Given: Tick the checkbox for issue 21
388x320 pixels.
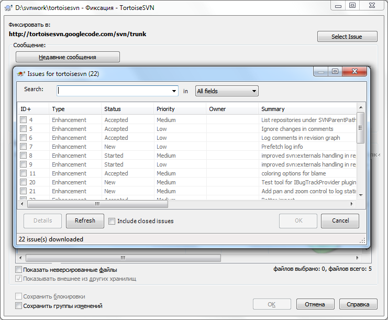Looking at the screenshot, I should 23,191.
